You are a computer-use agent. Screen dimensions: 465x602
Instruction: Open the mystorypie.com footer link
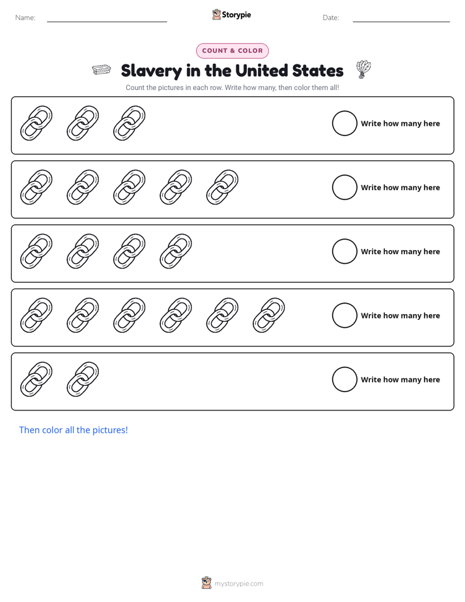pos(238,584)
